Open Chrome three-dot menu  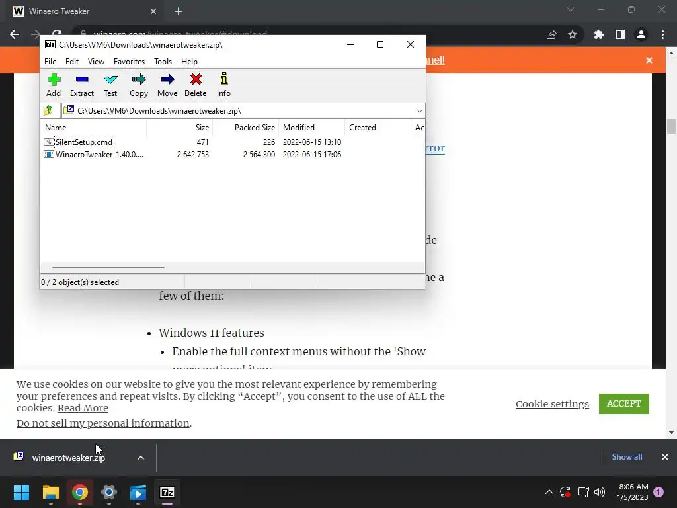pos(662,34)
